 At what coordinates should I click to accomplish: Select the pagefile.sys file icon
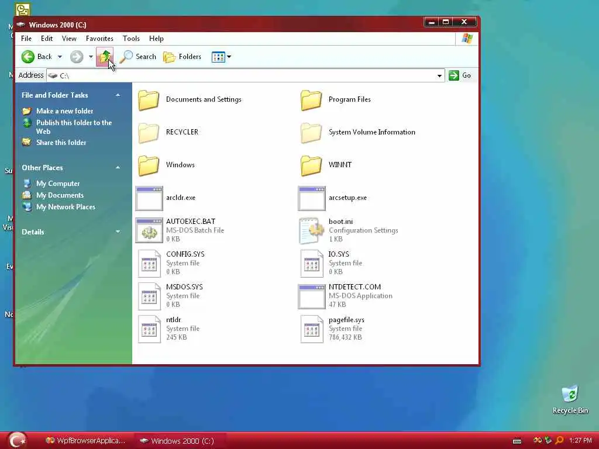tap(312, 329)
